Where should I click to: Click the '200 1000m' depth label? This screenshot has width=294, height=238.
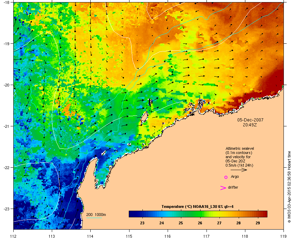pos(96,215)
